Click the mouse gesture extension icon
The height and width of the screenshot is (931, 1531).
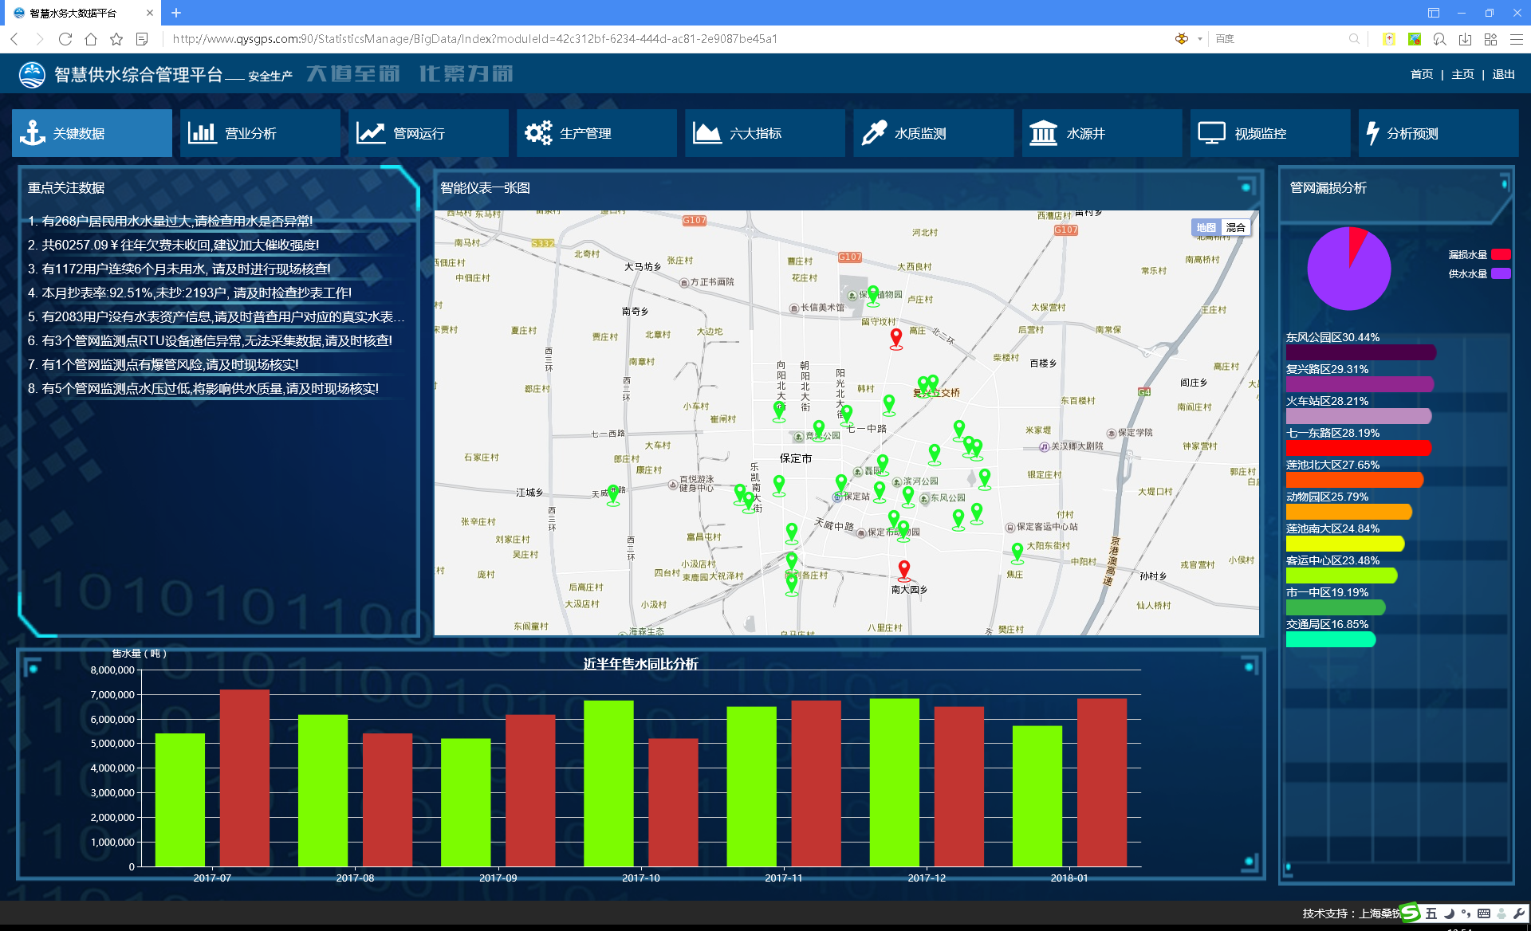pos(1388,39)
